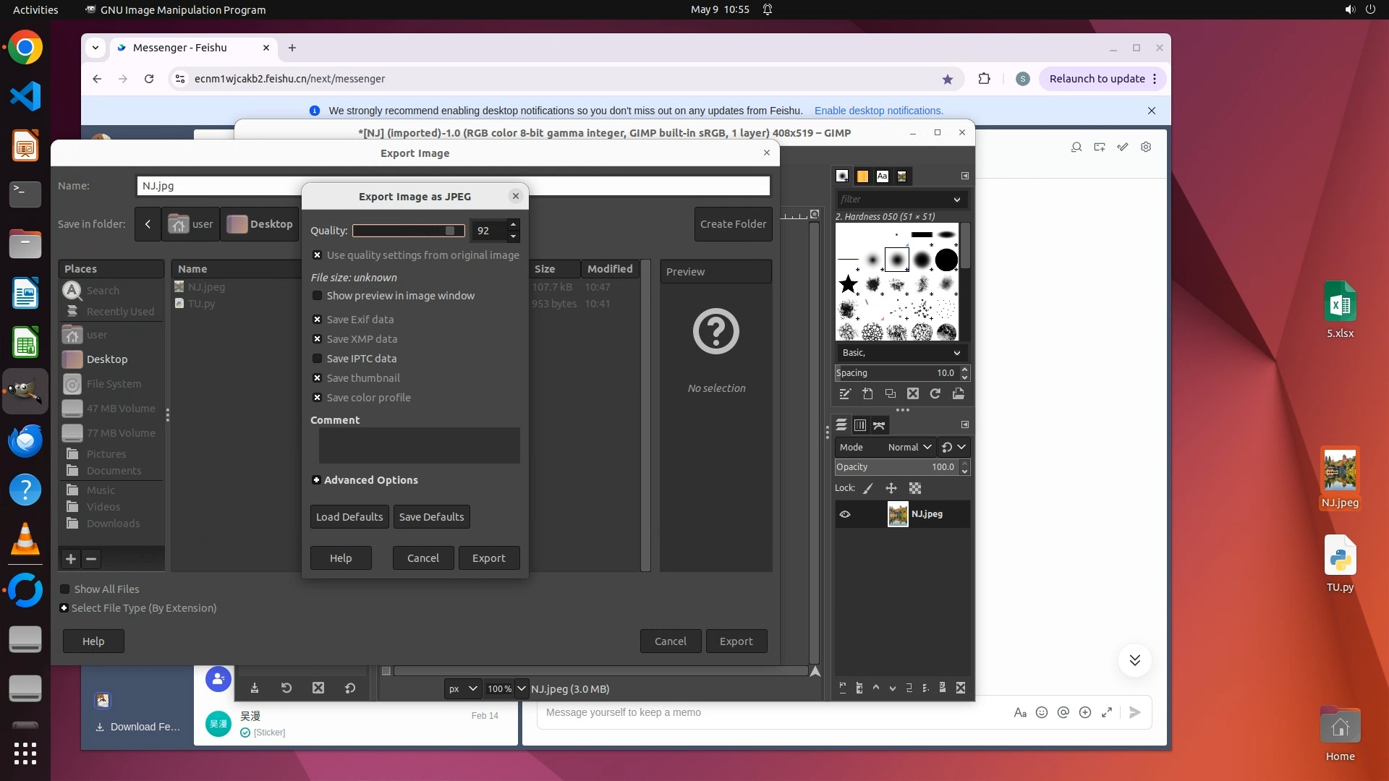
Task: Open the Channels dock tab icon
Action: [x=860, y=425]
